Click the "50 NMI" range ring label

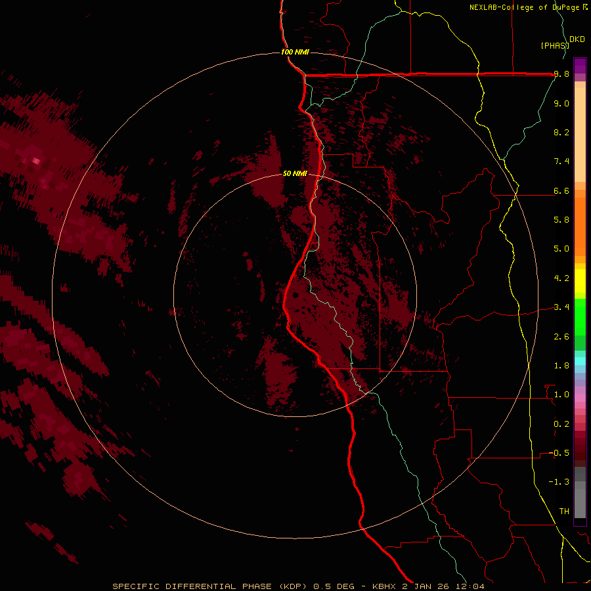pyautogui.click(x=295, y=173)
